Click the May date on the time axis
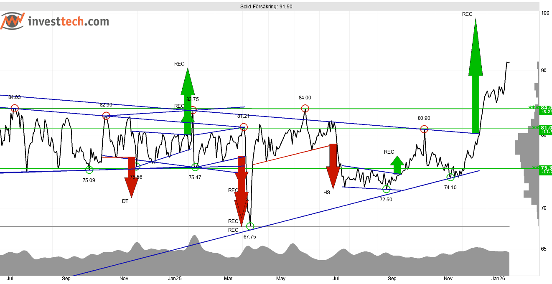This screenshot has height=284, width=552. coord(281,278)
